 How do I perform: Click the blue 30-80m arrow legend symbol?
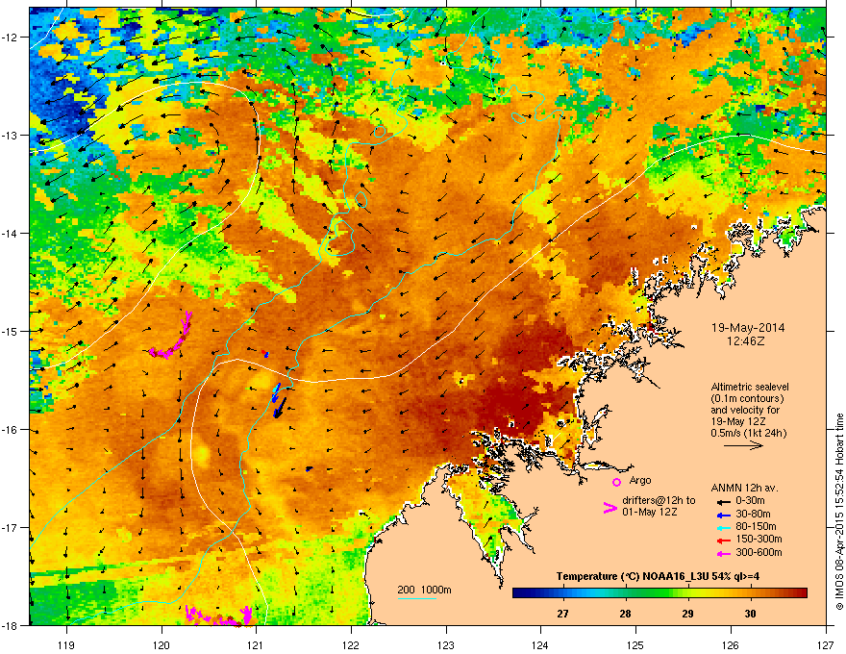[x=723, y=515]
